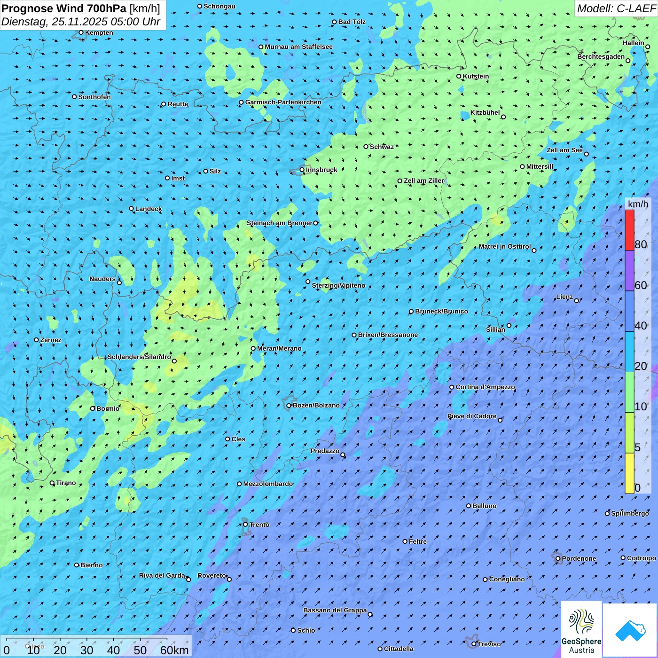
Task: Click the date 'Dienstag, 25.11.2025 05:00 Uhr'
Action: click(x=81, y=22)
